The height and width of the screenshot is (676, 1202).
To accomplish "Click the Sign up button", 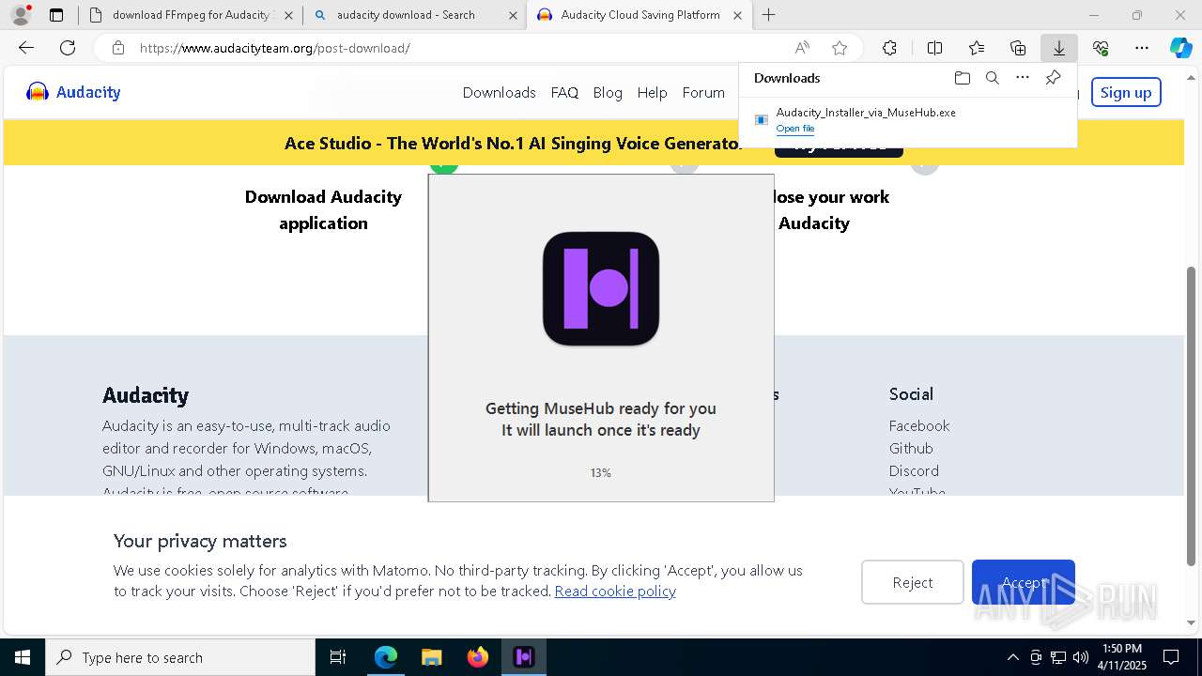I will (1126, 92).
